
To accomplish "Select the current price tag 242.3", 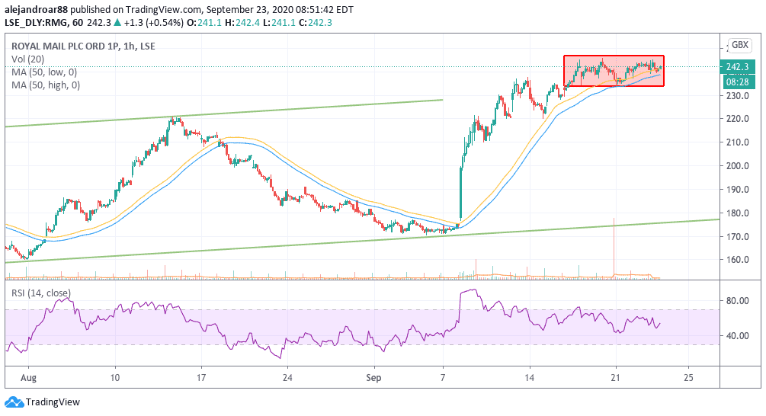I will (737, 67).
